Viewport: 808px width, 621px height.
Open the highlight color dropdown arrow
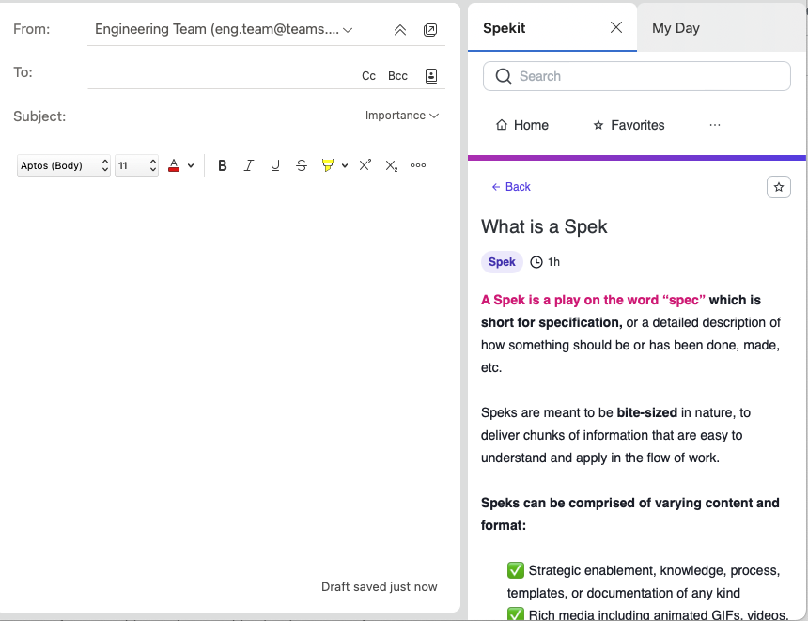pyautogui.click(x=345, y=166)
